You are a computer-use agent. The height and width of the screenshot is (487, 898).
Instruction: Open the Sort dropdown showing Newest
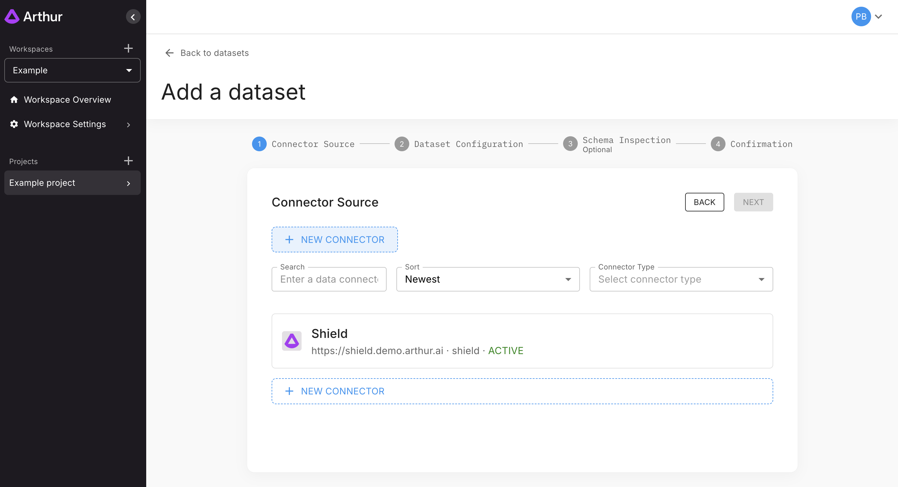[x=488, y=279]
